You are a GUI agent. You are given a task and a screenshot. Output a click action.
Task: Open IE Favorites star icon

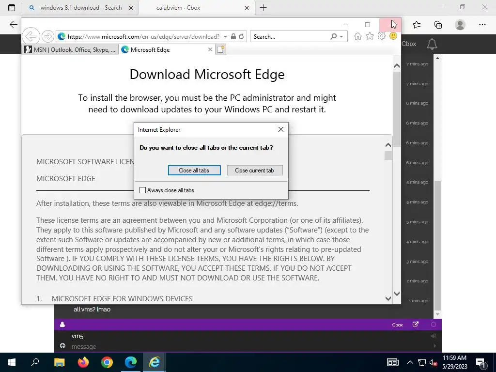click(x=370, y=36)
